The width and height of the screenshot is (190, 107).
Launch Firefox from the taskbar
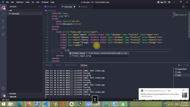point(28,104)
